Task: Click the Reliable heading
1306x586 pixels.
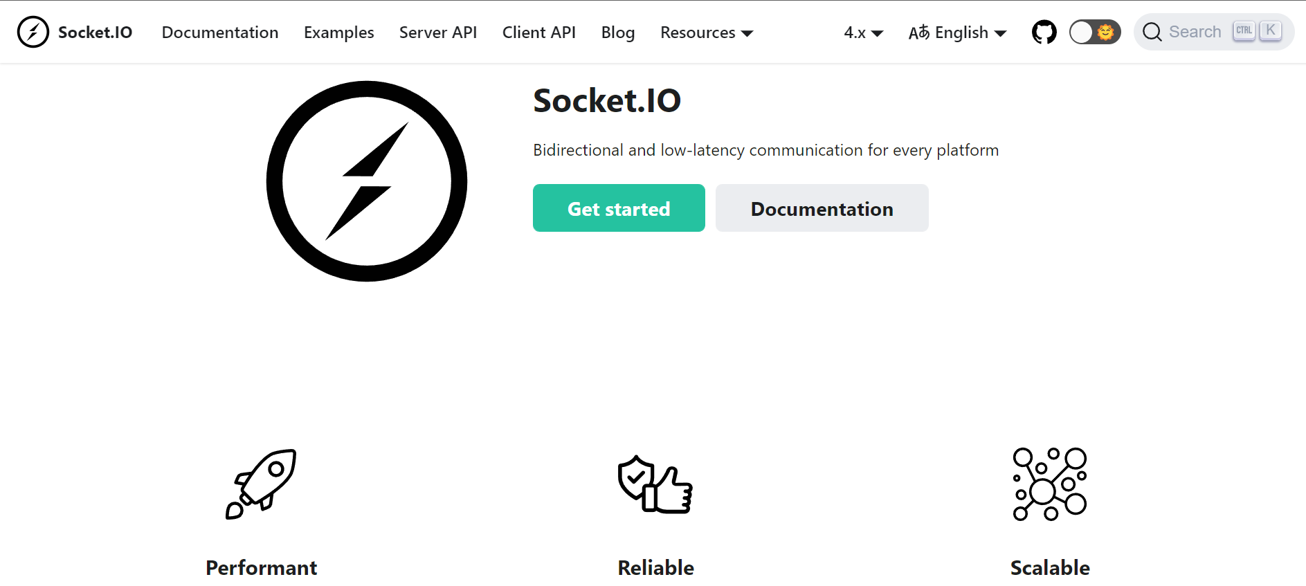Action: click(656, 568)
